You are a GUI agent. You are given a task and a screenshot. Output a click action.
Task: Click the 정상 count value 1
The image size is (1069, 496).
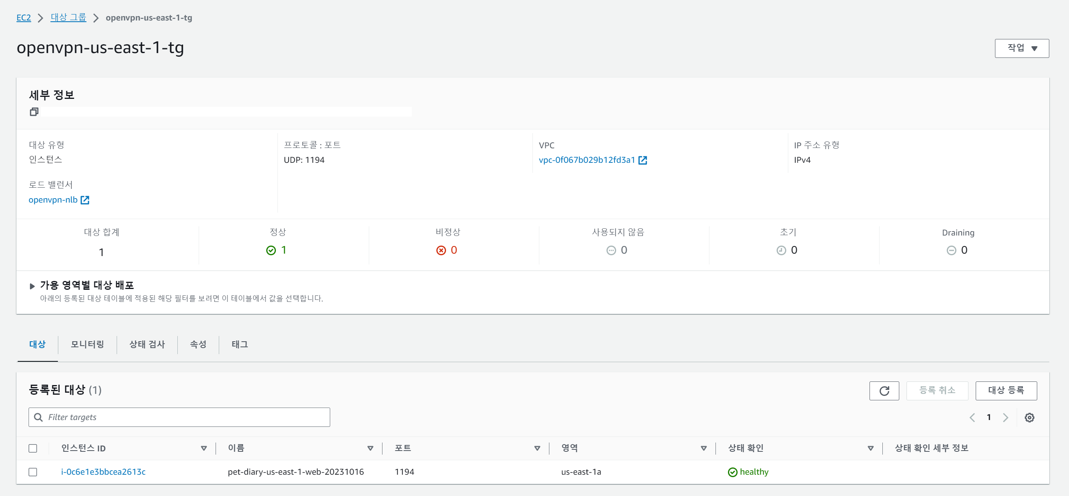click(284, 250)
